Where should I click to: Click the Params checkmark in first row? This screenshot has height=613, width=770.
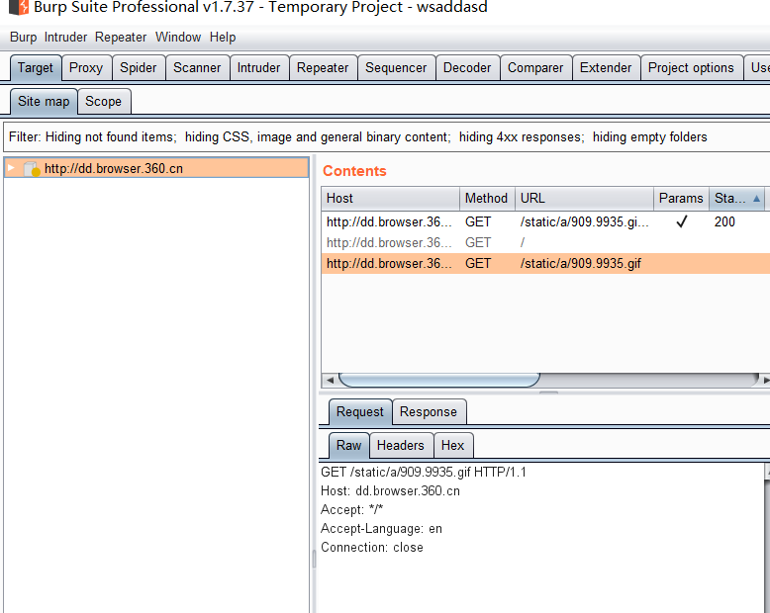pos(682,221)
